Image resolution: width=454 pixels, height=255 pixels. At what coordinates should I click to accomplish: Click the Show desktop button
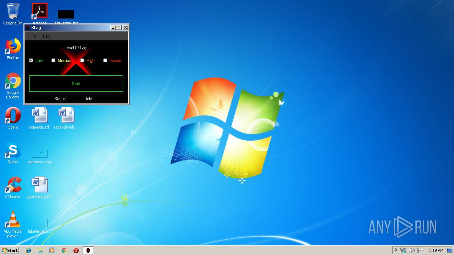(450, 250)
